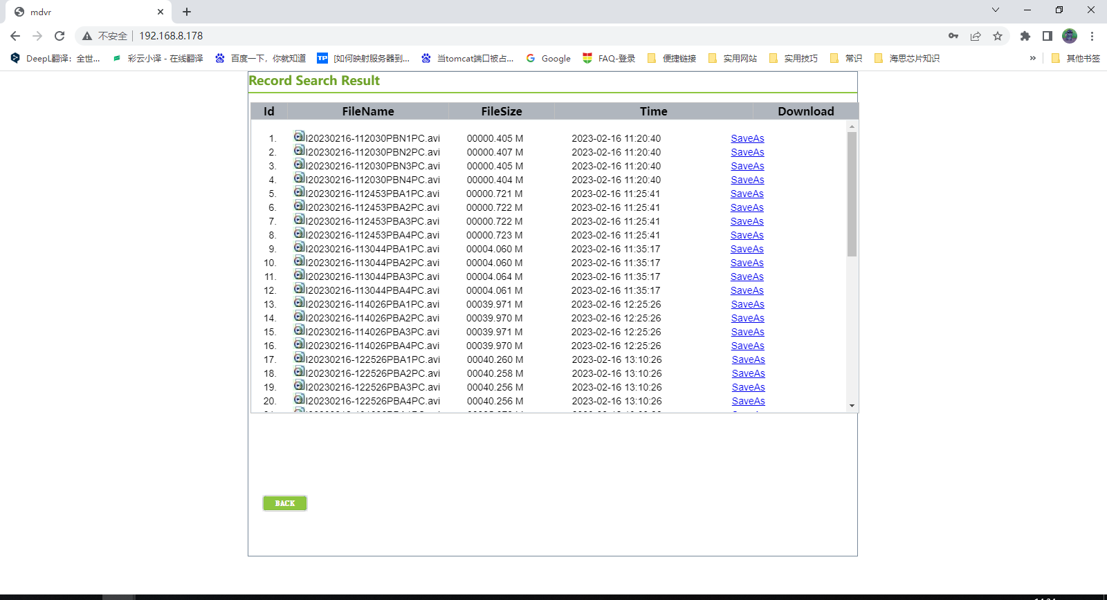The height and width of the screenshot is (600, 1107).
Task: Click the browser back arrow
Action: point(15,36)
